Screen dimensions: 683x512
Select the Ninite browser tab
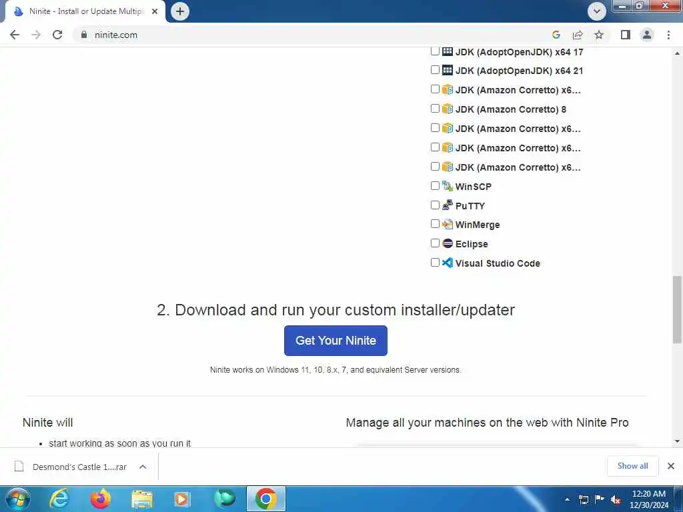coord(85,12)
